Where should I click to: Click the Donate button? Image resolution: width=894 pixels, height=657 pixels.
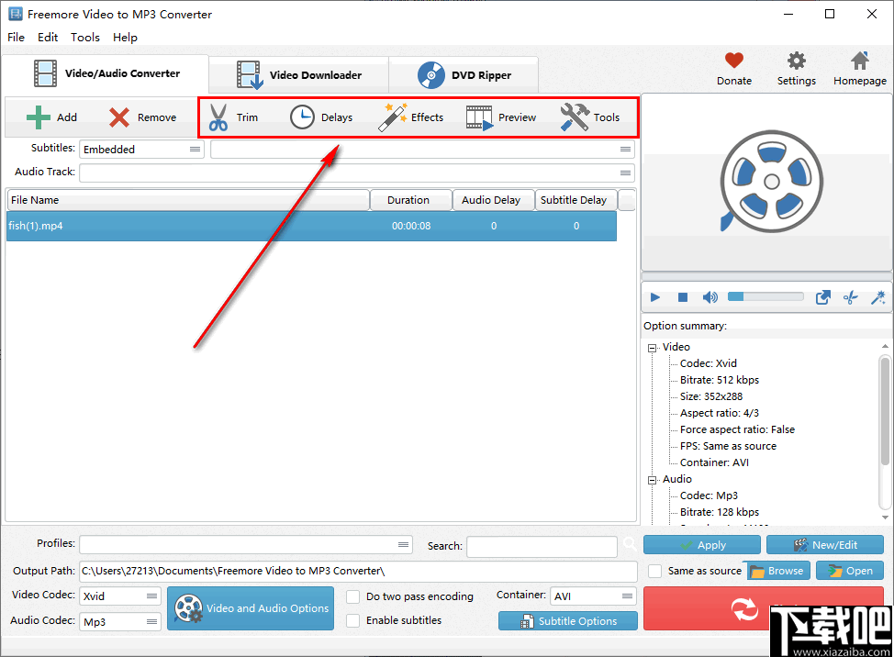click(733, 68)
